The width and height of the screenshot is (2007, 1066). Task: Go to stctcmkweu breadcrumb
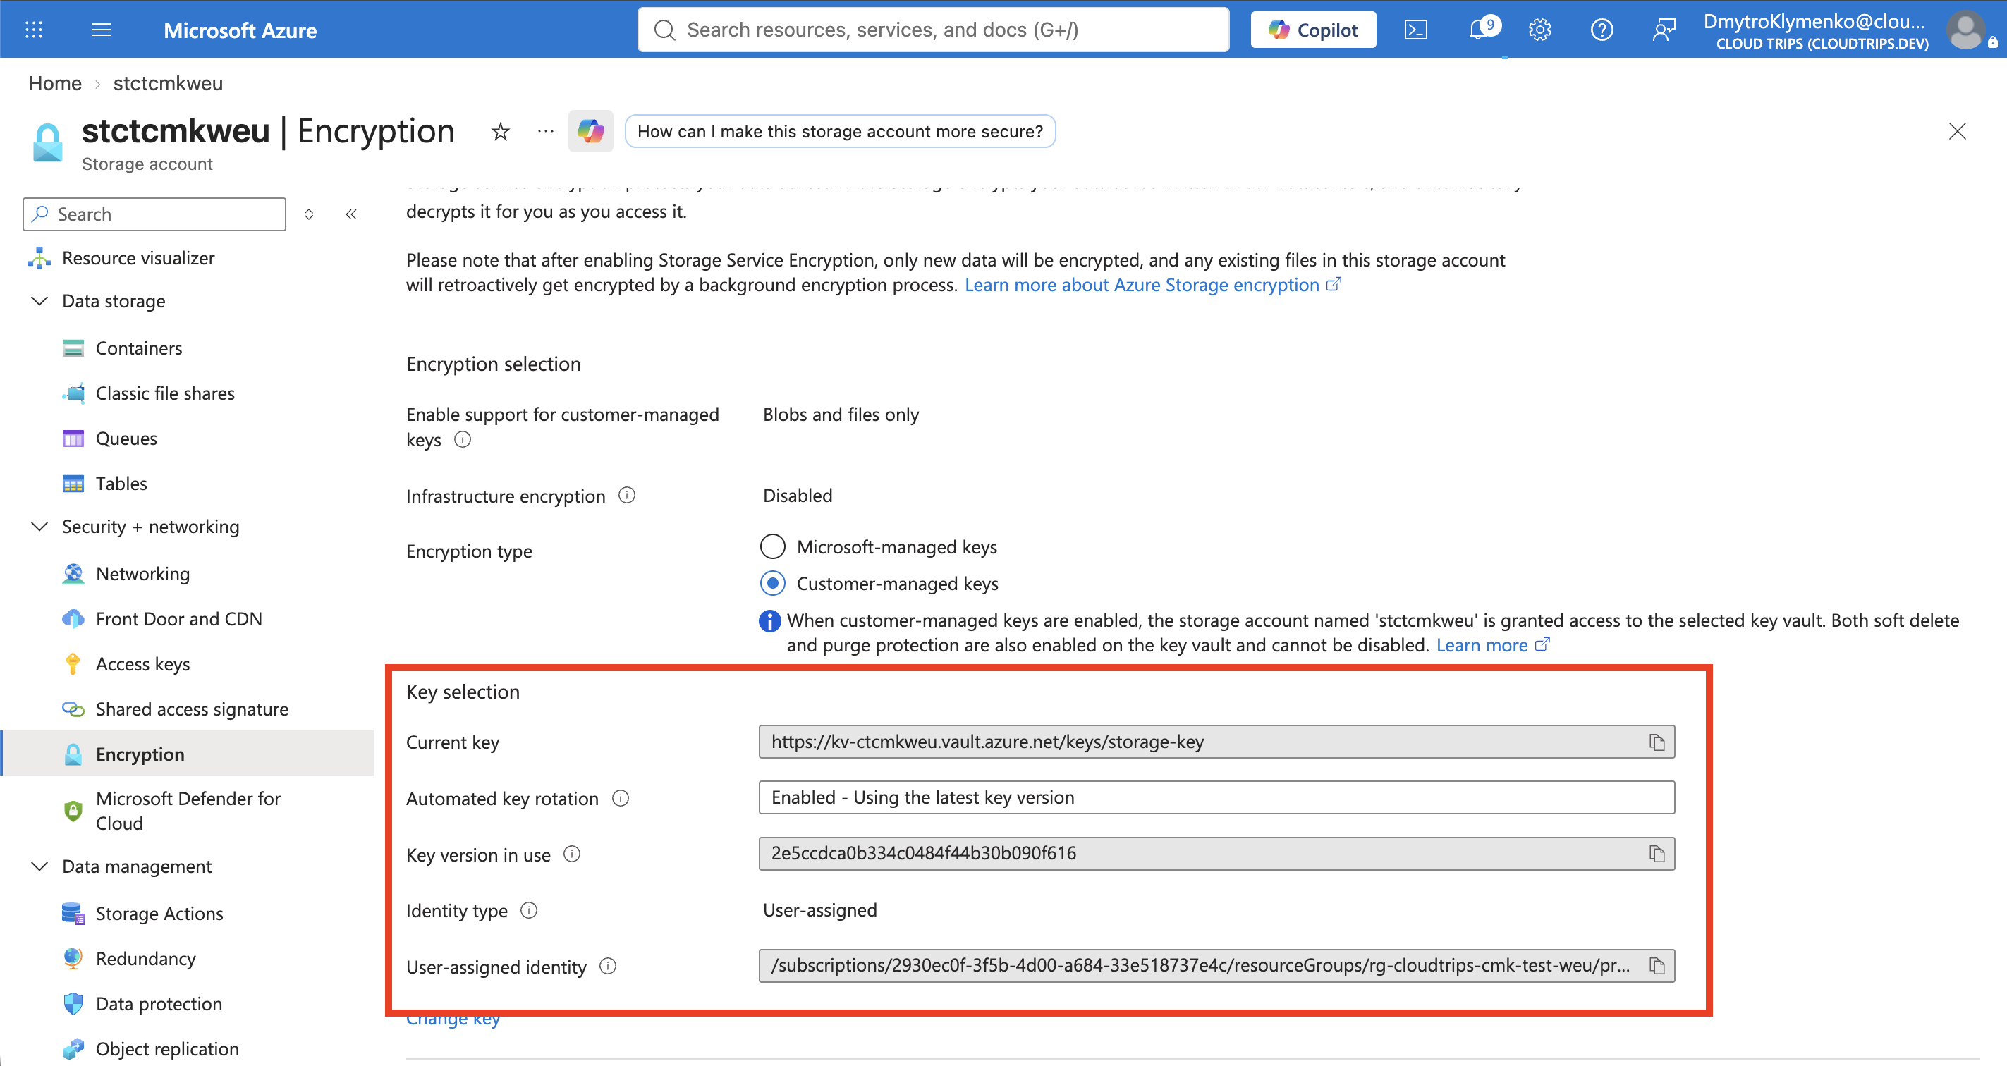(x=169, y=83)
